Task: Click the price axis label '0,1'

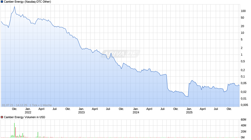Action: click(243, 76)
